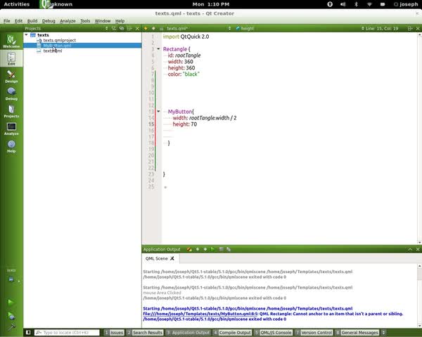Click the Type to locate search field

66,332
